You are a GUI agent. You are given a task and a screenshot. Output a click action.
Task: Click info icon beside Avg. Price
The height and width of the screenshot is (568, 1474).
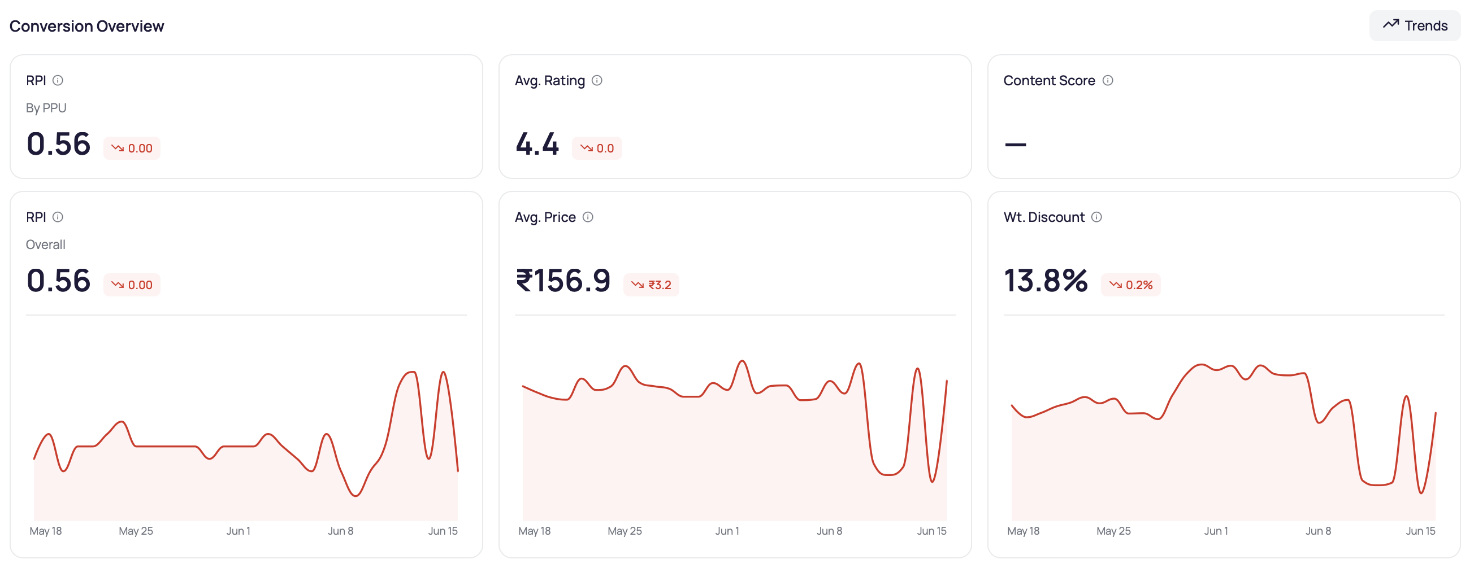click(588, 217)
